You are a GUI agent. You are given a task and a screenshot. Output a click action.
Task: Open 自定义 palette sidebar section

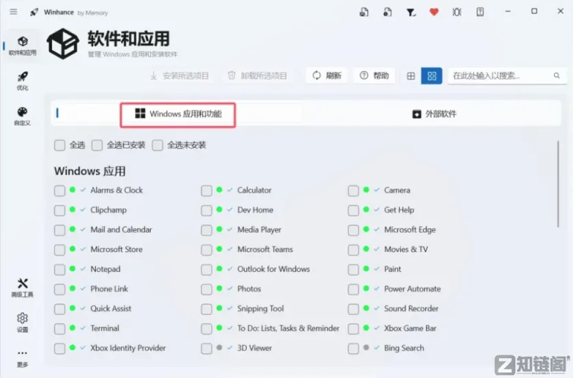click(x=23, y=116)
